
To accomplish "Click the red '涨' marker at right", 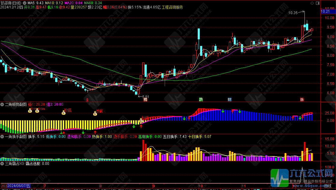I will (302, 99).
